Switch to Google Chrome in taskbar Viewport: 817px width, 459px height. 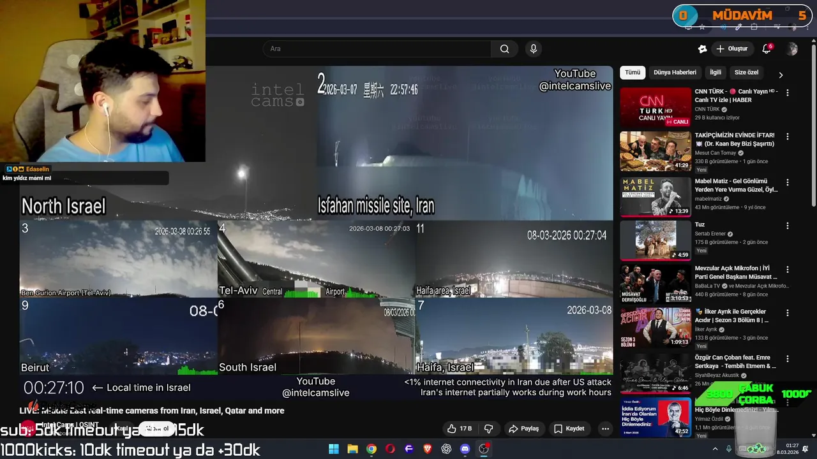click(371, 449)
